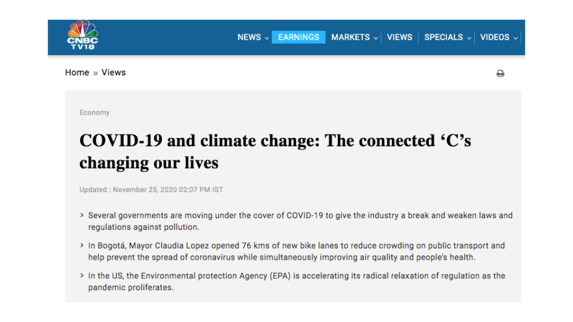Open the NEWS menu item
Screen dimensions: 573x322
[249, 37]
